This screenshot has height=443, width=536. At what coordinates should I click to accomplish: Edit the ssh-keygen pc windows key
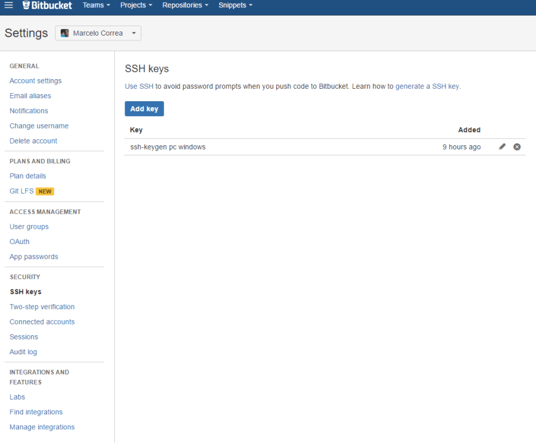pyautogui.click(x=502, y=146)
